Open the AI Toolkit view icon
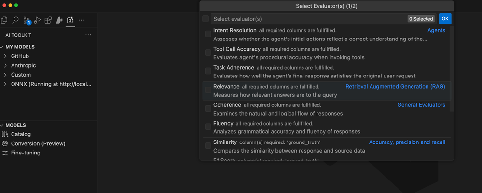The height and width of the screenshot is (193, 482). pyautogui.click(x=70, y=20)
